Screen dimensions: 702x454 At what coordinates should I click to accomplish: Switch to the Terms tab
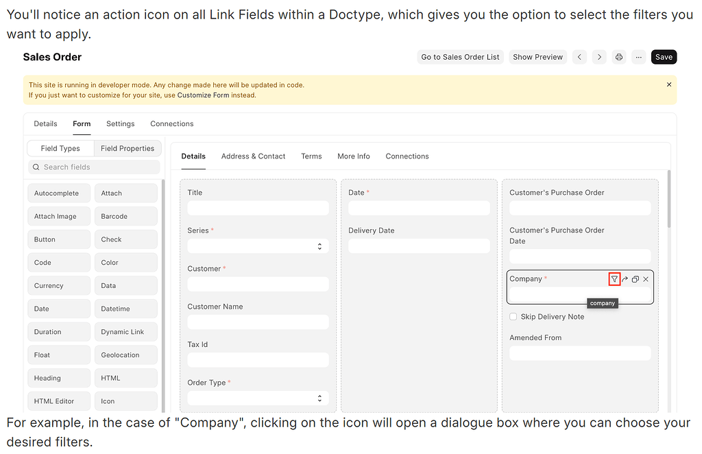[311, 156]
